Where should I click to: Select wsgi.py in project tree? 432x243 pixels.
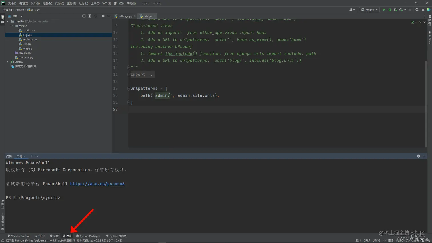tap(58, 48)
